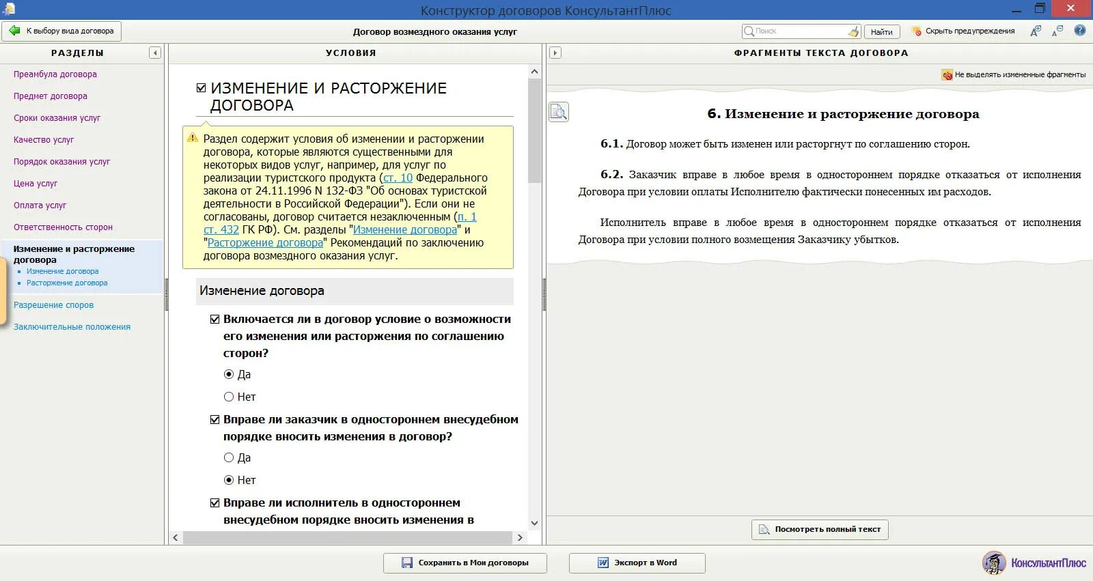Decrease font size with A- icon

(1057, 31)
